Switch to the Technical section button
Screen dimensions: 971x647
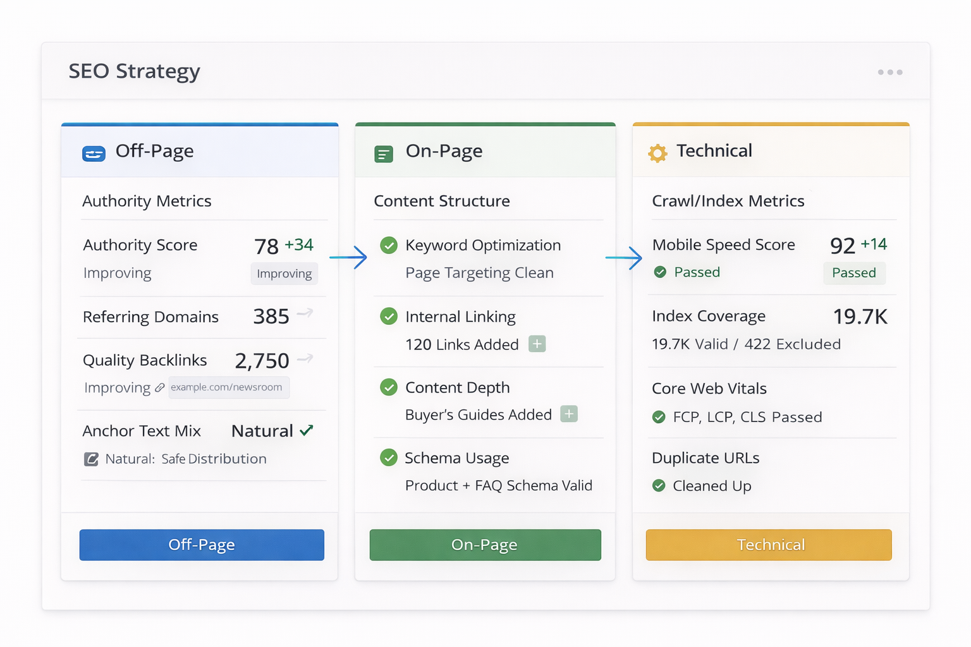click(x=769, y=545)
